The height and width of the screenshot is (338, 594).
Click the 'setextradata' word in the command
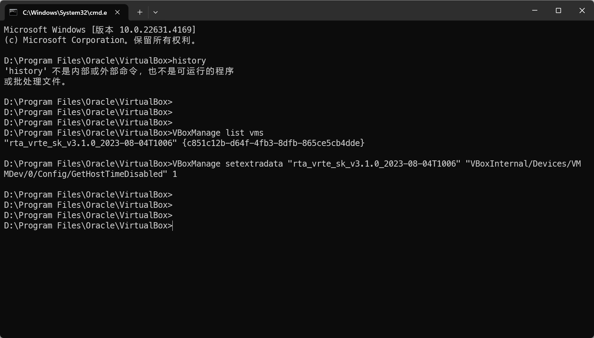(x=254, y=164)
